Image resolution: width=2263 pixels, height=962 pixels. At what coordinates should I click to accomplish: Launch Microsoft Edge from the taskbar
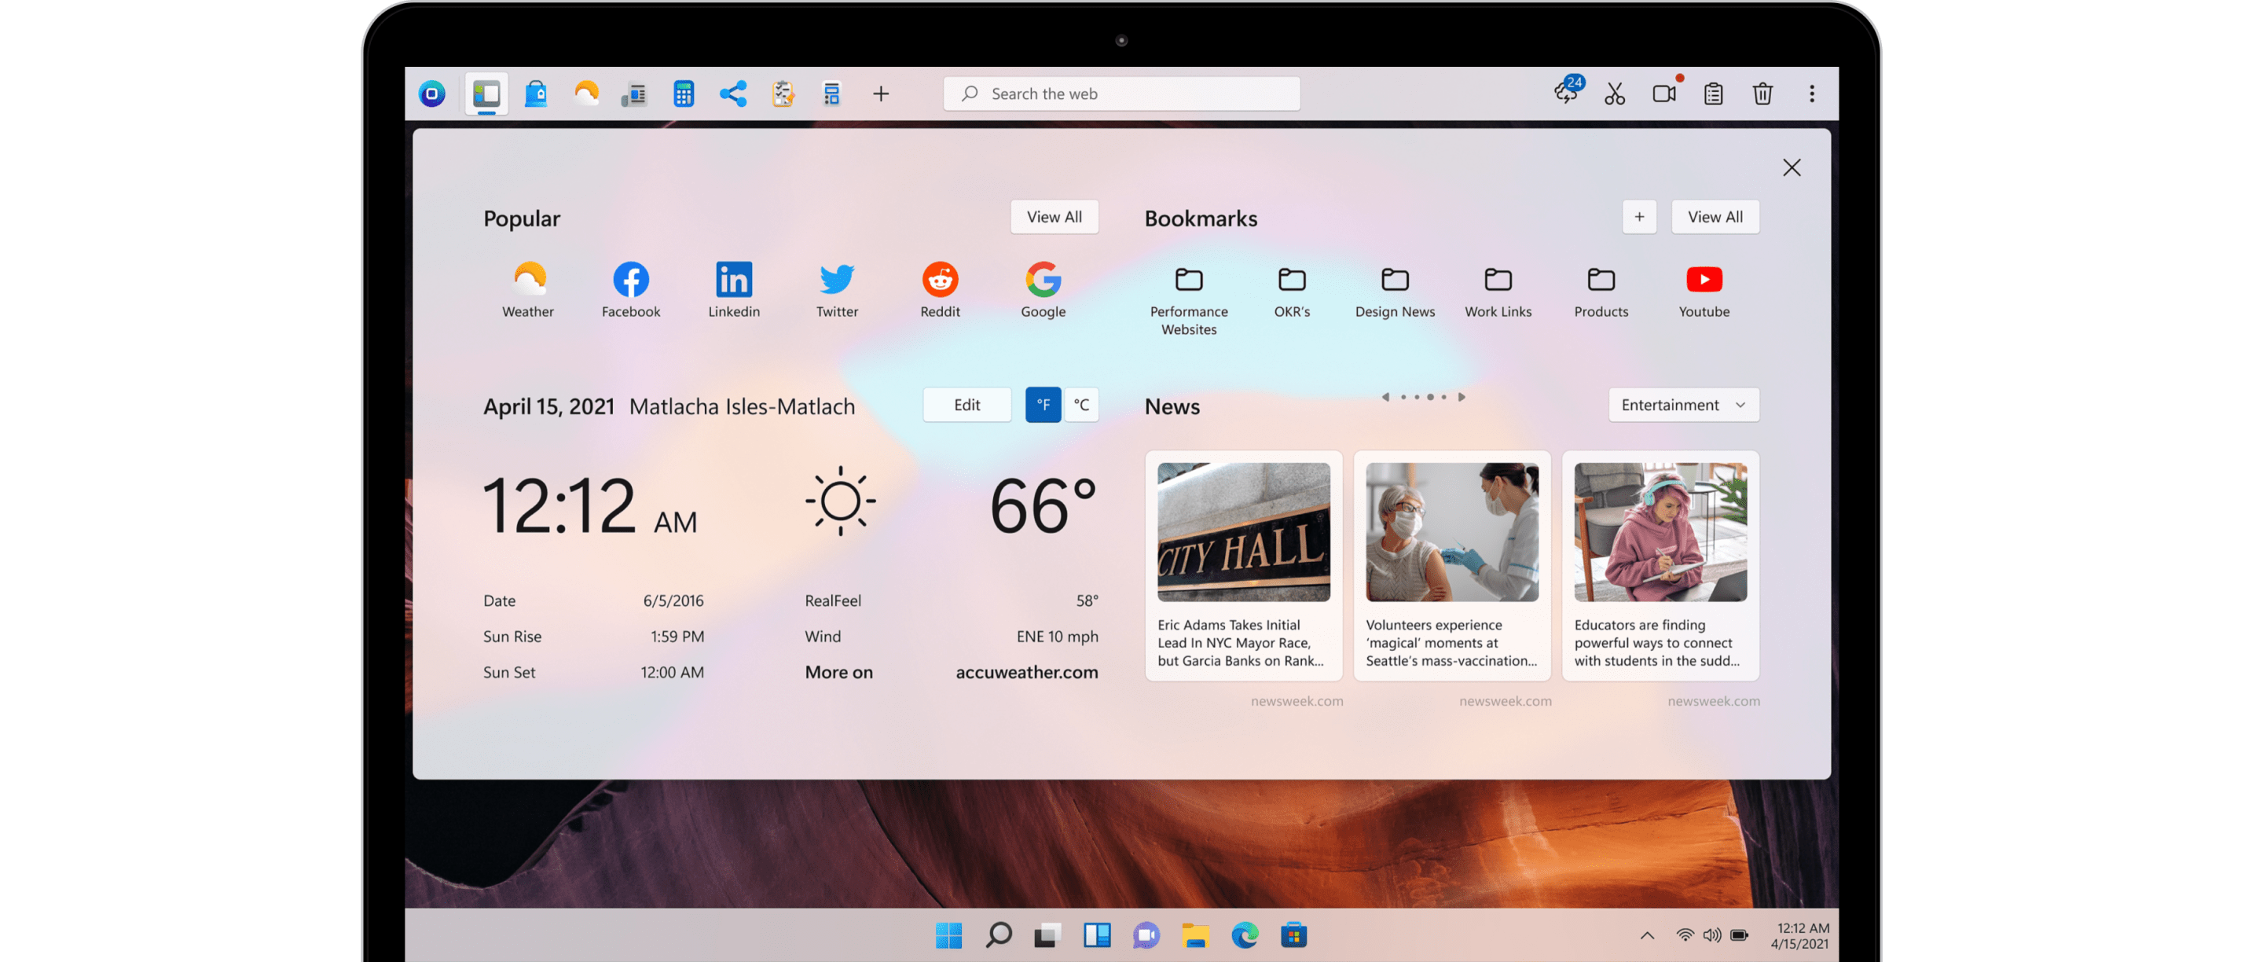point(1244,934)
